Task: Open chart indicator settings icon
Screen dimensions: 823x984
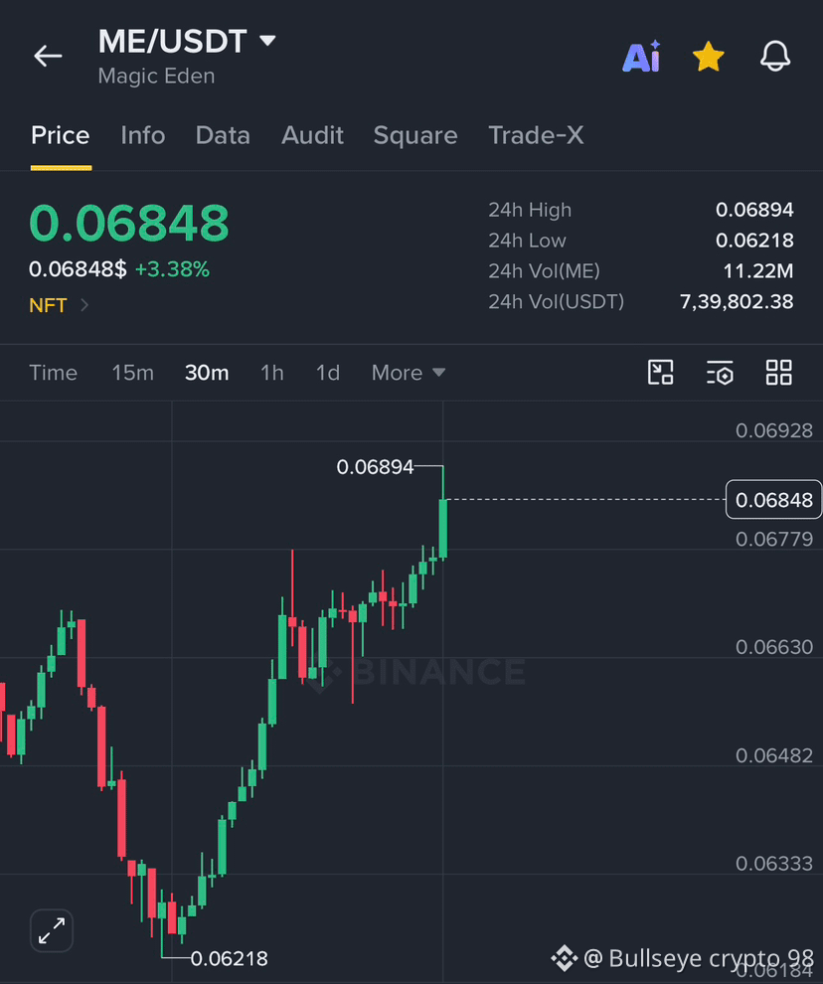Action: 720,372
